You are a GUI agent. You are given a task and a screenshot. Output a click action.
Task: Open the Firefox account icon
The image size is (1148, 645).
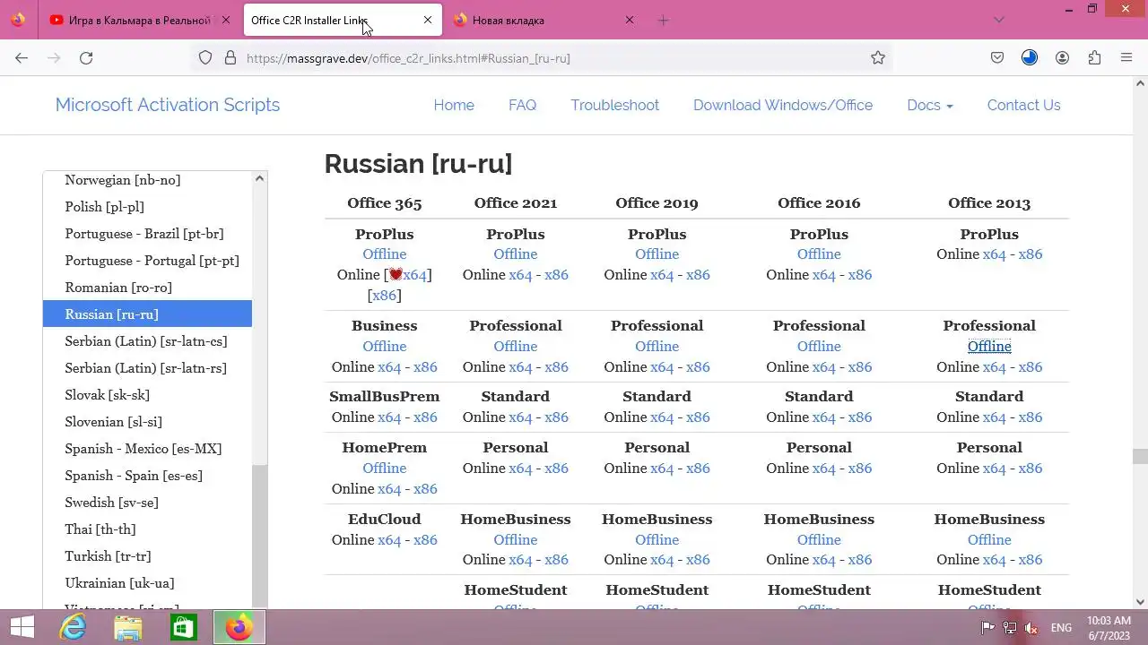point(1062,58)
